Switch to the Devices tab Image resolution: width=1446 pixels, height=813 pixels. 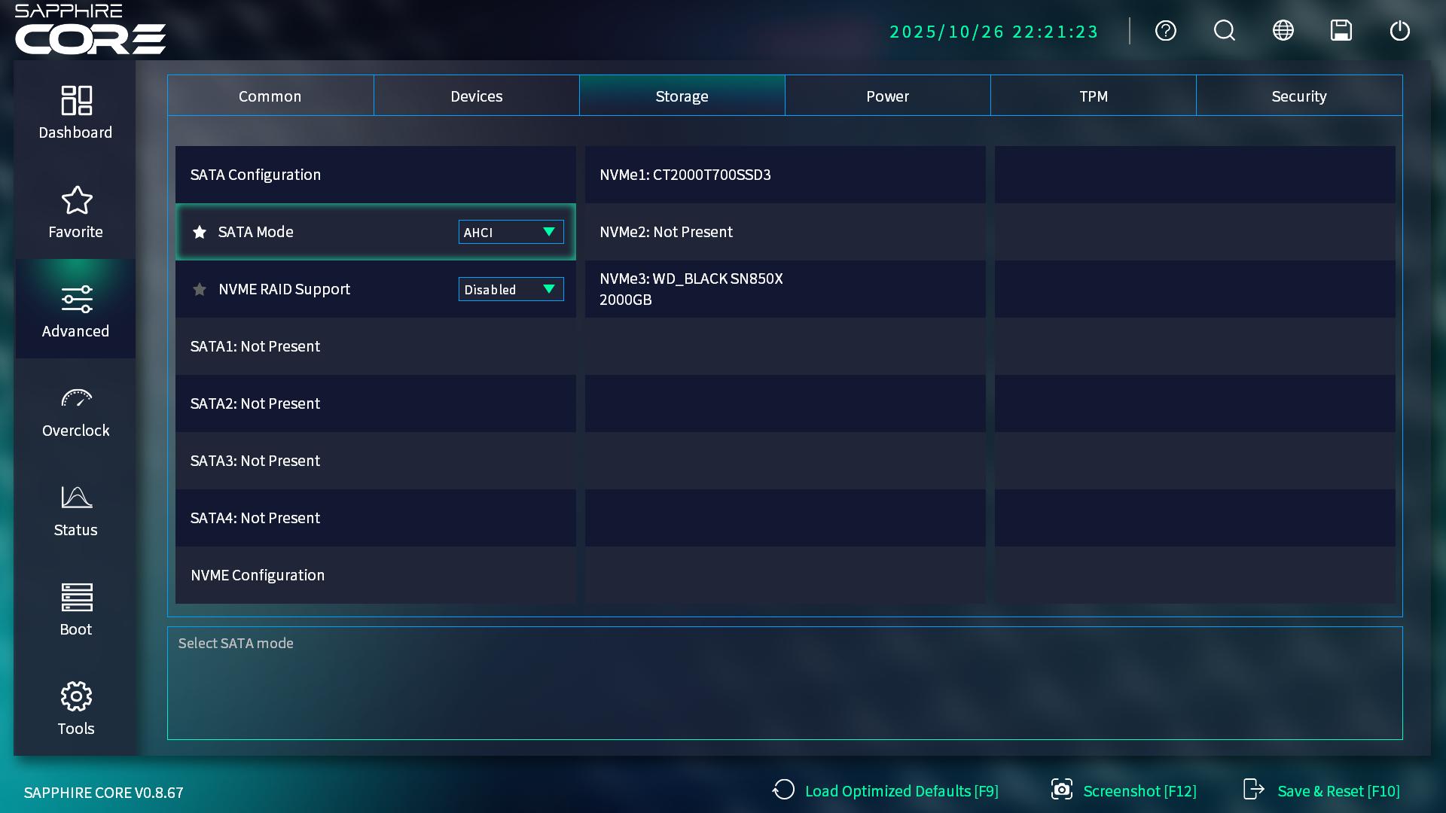pos(476,96)
